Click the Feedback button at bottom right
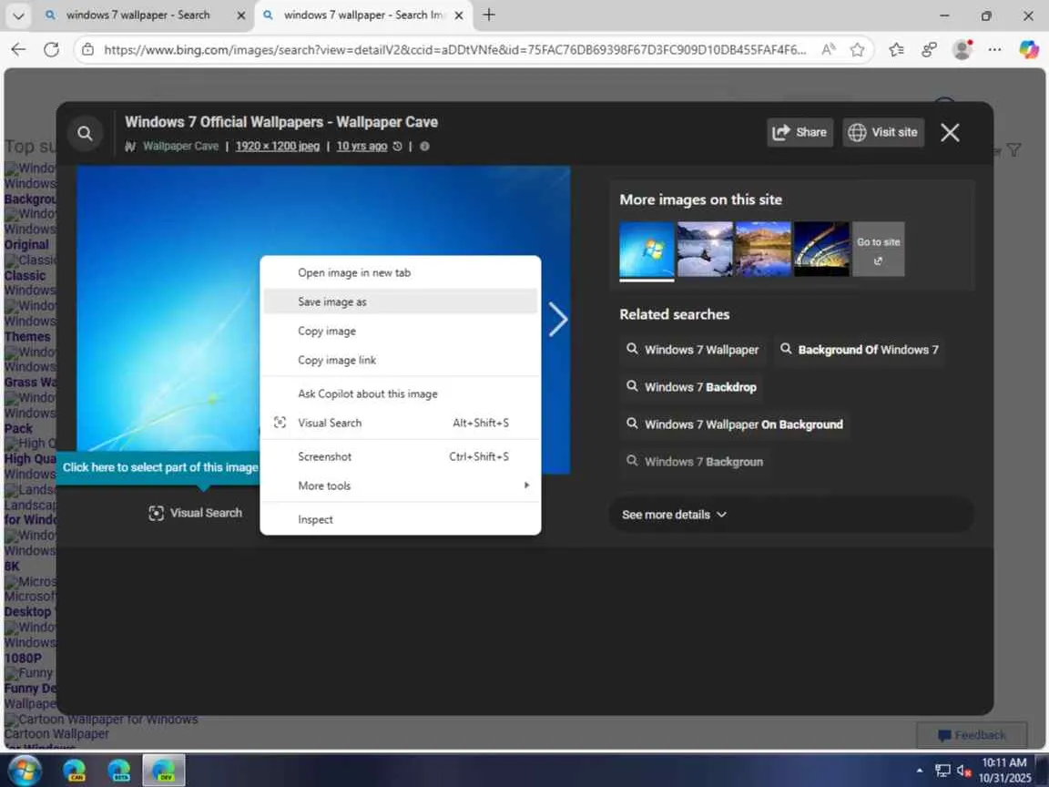This screenshot has height=787, width=1049. [x=973, y=735]
